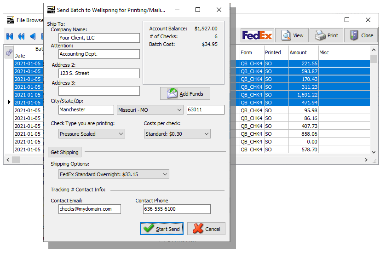Cancel the Send Batch dialog

206,229
